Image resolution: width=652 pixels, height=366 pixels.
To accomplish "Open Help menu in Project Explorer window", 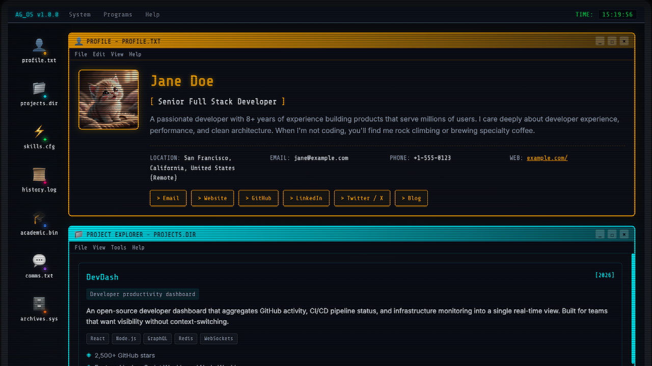I will point(138,248).
